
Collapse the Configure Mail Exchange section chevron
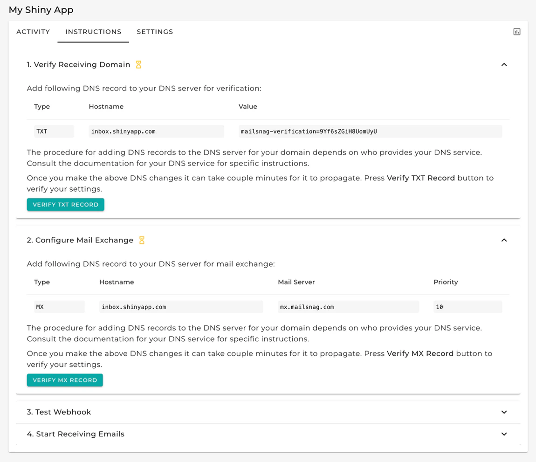point(504,240)
